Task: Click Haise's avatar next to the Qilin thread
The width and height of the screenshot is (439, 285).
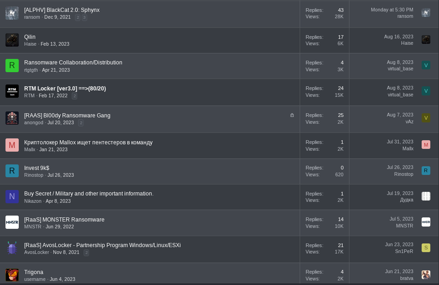Action: point(12,40)
